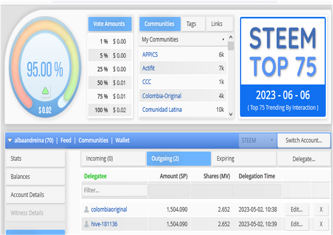The width and height of the screenshot is (333, 235).
Task: Open the Incoming (0) delegations tab
Action: pyautogui.click(x=113, y=159)
